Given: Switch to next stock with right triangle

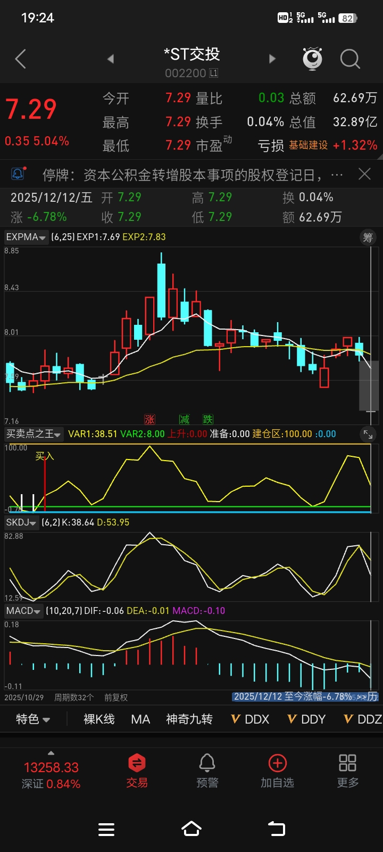Looking at the screenshot, I should (272, 59).
